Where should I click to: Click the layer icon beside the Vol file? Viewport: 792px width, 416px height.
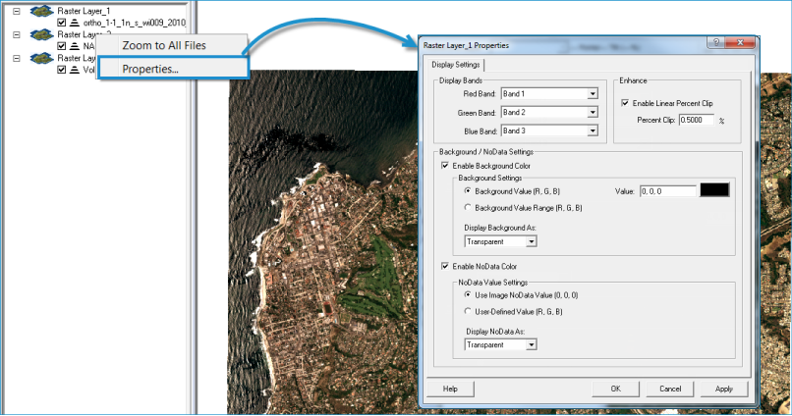75,70
